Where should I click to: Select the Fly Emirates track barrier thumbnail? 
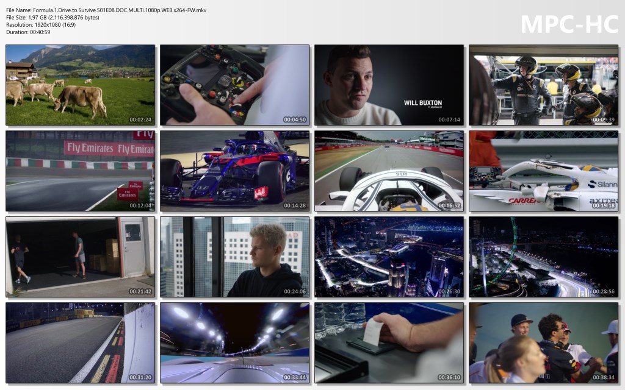[80, 171]
